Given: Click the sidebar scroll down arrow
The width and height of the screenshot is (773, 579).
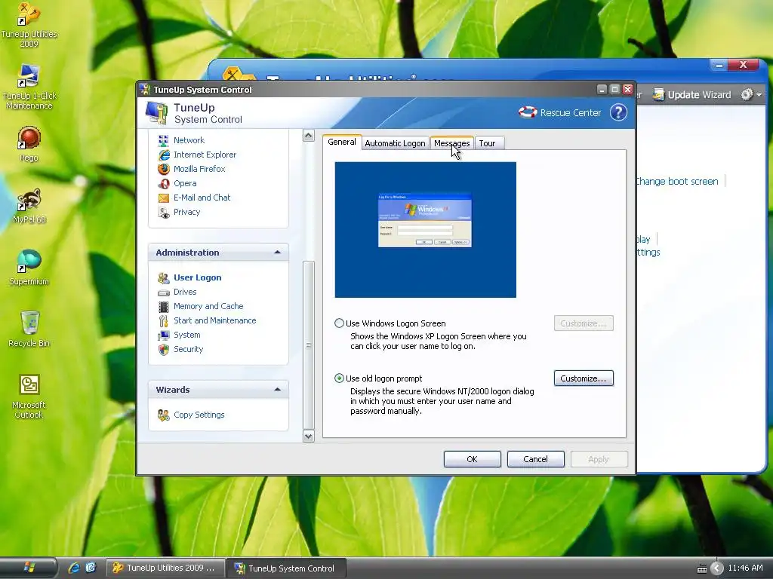Looking at the screenshot, I should point(309,437).
